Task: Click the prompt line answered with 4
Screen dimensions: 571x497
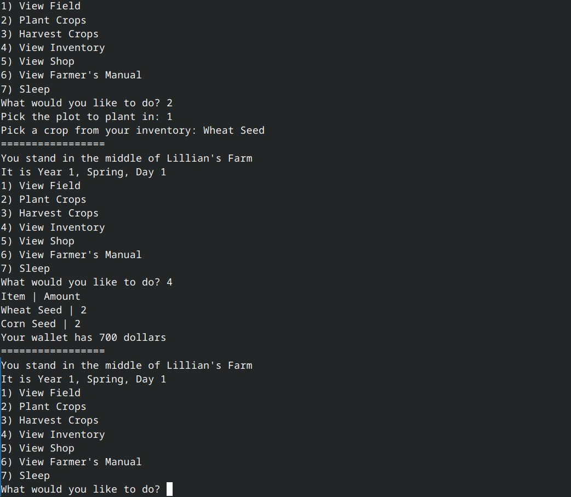Action: click(87, 282)
